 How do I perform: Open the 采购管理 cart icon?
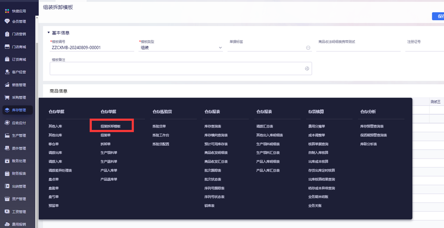point(7,98)
